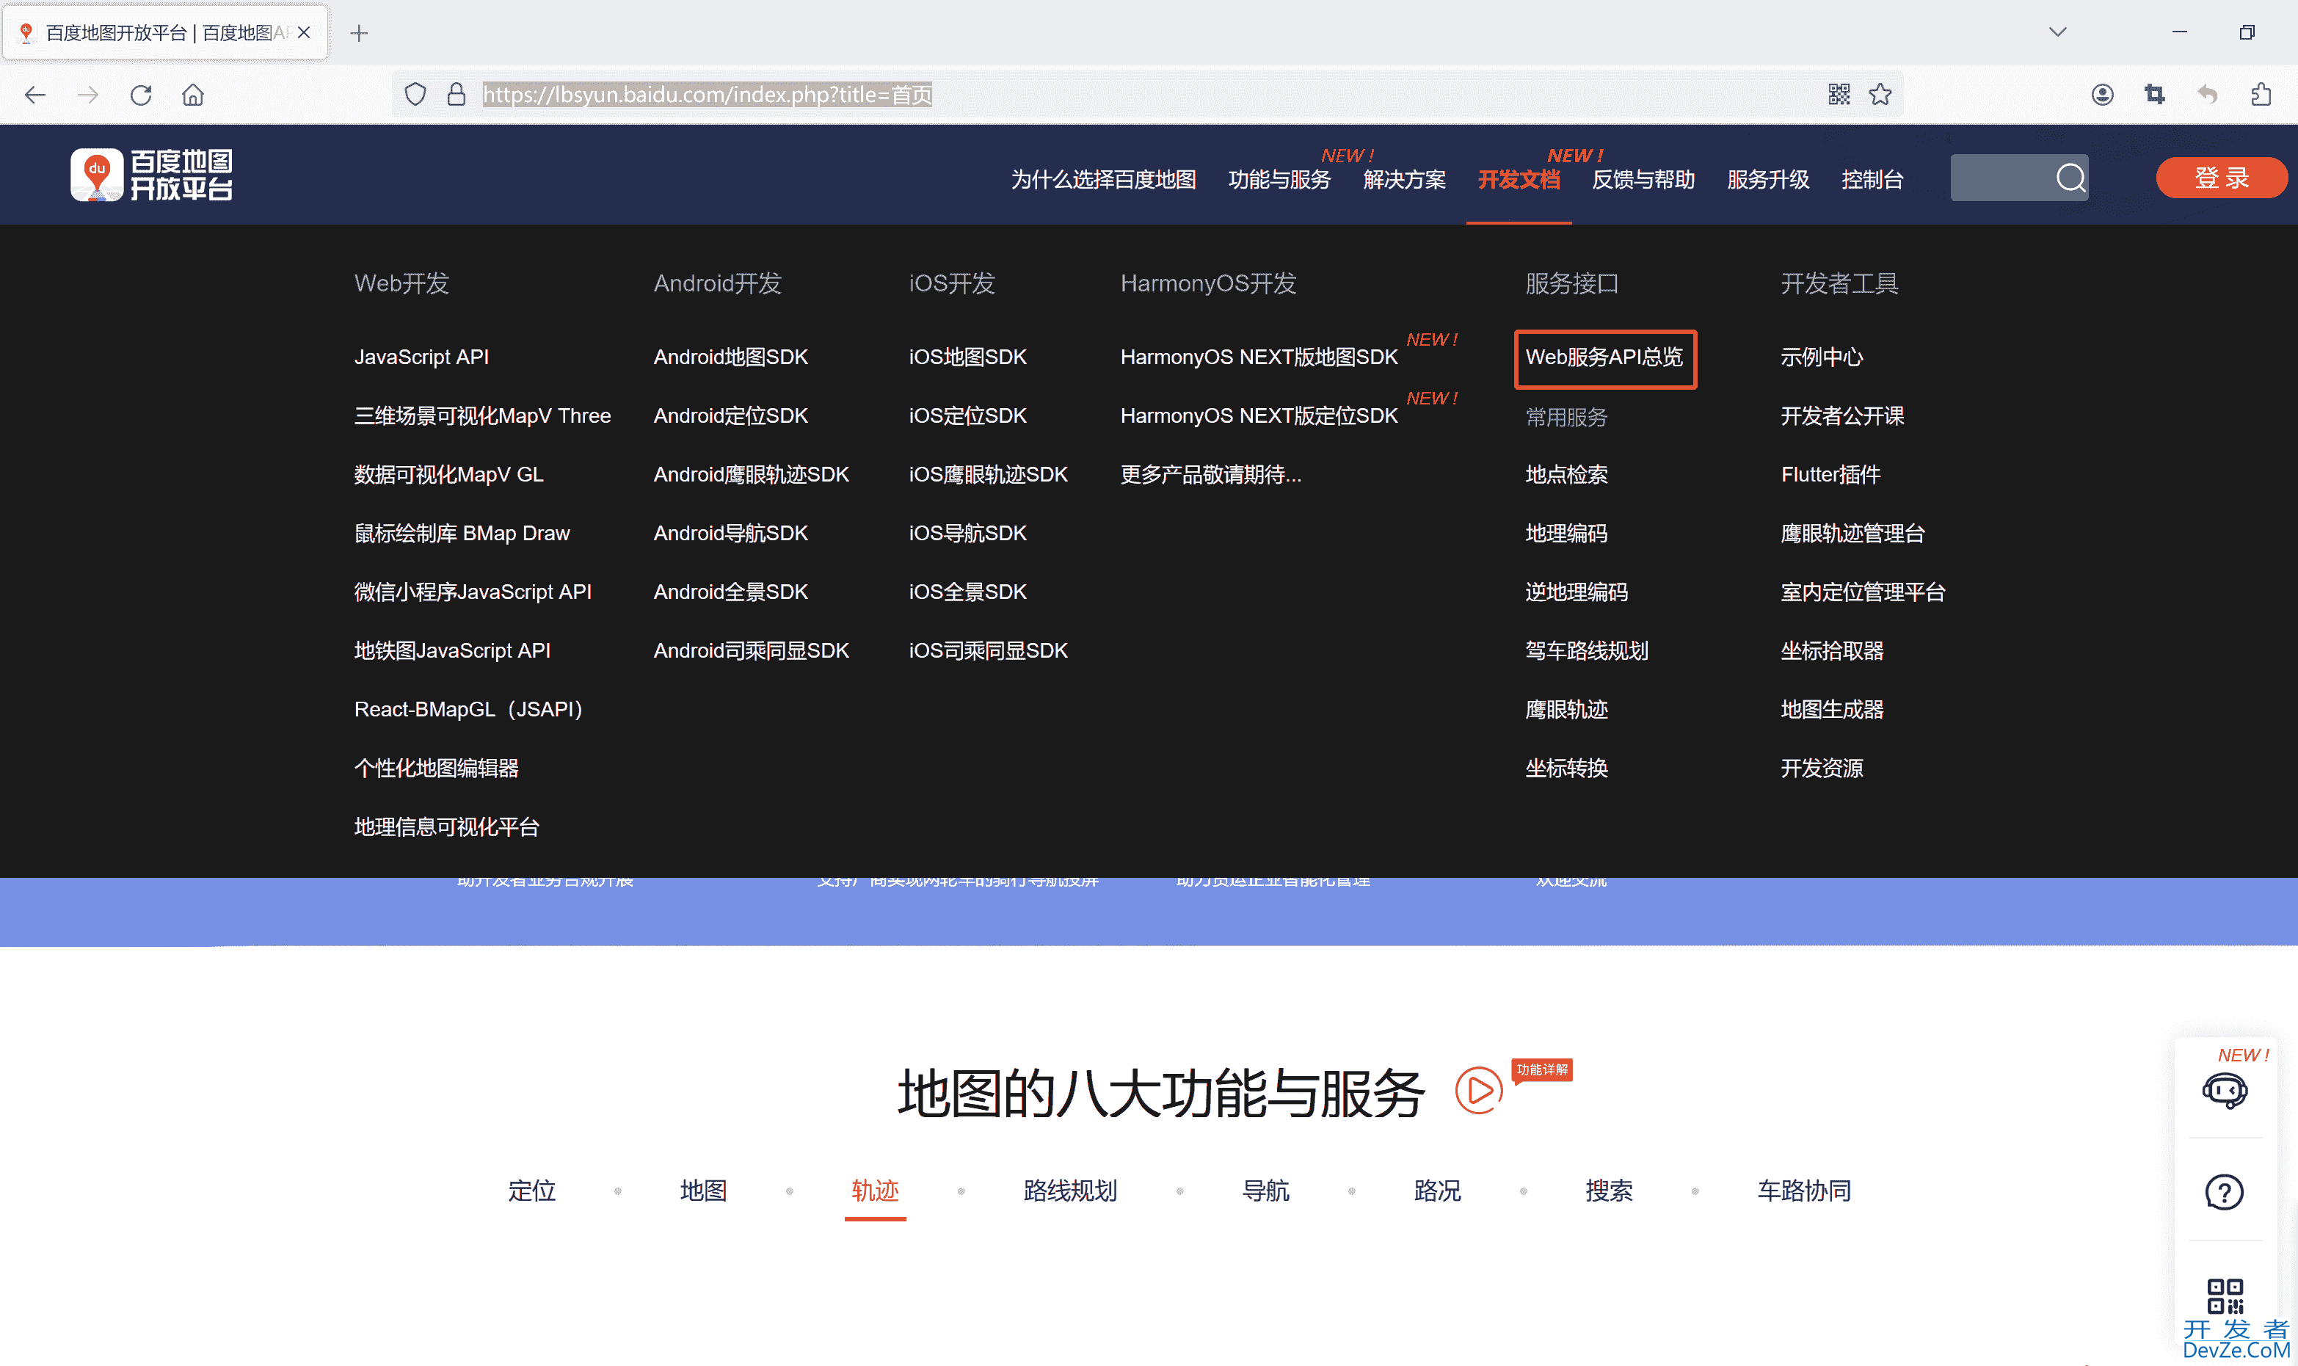
Task: Open 解决方案 menu
Action: tap(1404, 180)
